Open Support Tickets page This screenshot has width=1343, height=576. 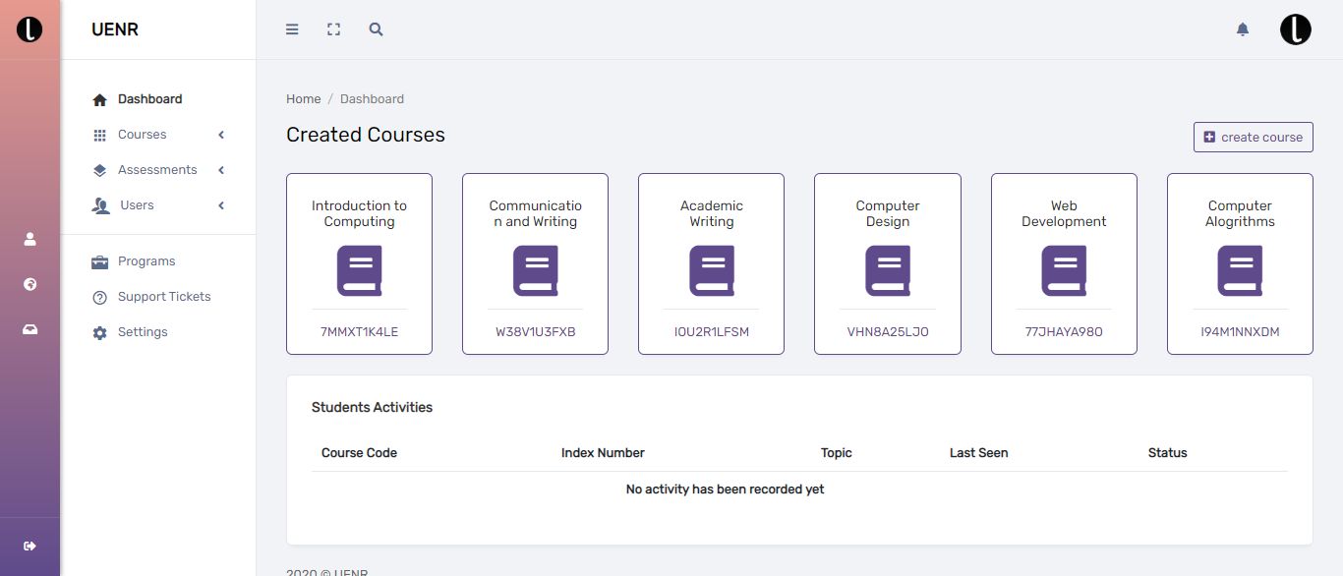pos(163,297)
